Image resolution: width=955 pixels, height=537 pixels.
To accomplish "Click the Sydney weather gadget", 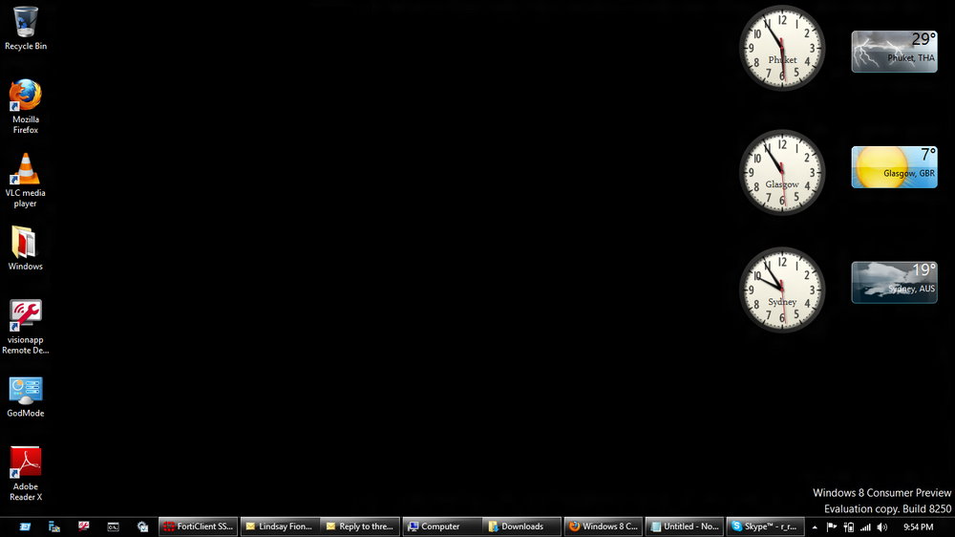I will (x=894, y=282).
